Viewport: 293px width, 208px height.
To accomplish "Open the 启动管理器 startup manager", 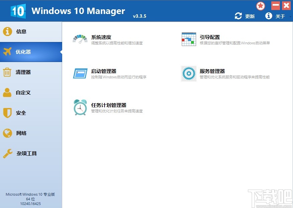I will tap(80, 73).
